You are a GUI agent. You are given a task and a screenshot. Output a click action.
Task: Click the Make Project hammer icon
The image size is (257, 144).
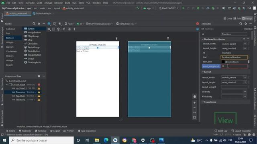click(x=138, y=8)
